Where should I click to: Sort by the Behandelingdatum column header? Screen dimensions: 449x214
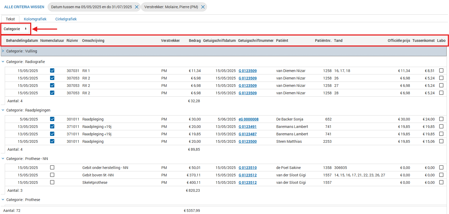tap(22, 41)
